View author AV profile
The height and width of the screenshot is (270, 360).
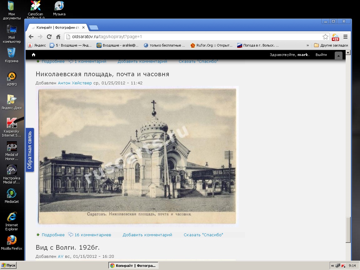coord(61,256)
